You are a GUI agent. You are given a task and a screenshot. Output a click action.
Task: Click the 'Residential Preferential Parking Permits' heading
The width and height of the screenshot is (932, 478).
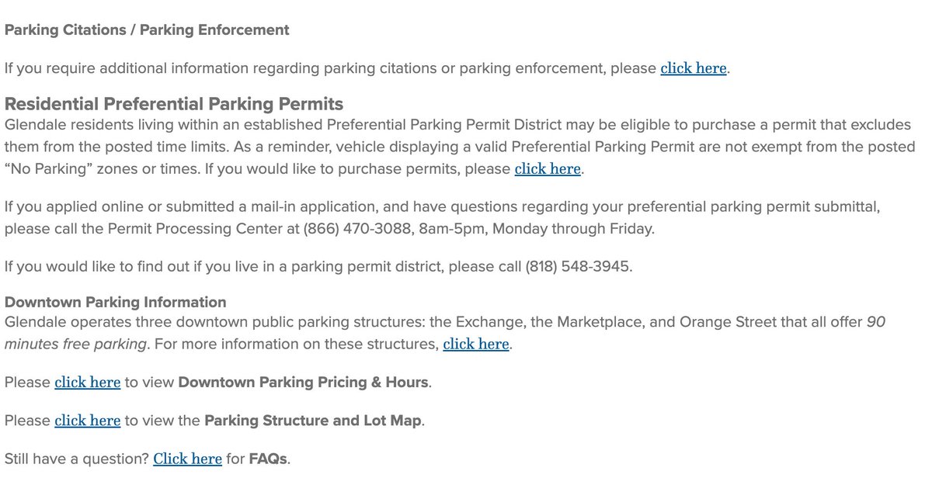(x=174, y=104)
